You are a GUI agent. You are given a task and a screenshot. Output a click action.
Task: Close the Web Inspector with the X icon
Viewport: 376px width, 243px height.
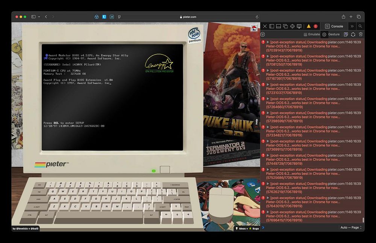(265, 26)
